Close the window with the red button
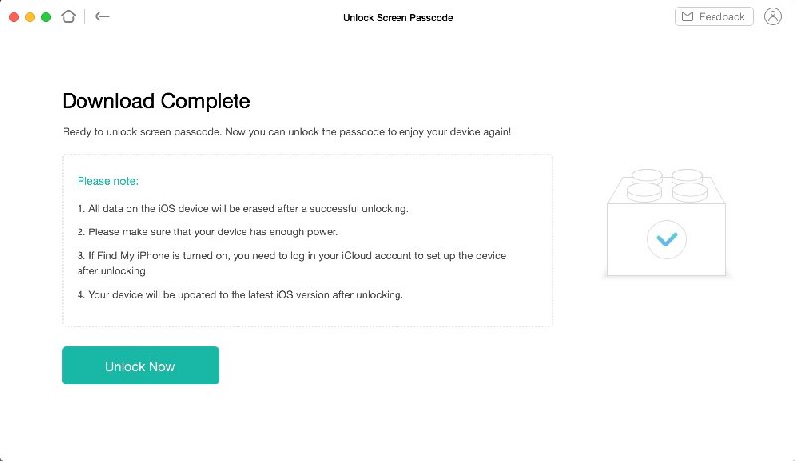This screenshot has width=795, height=461. point(15,17)
